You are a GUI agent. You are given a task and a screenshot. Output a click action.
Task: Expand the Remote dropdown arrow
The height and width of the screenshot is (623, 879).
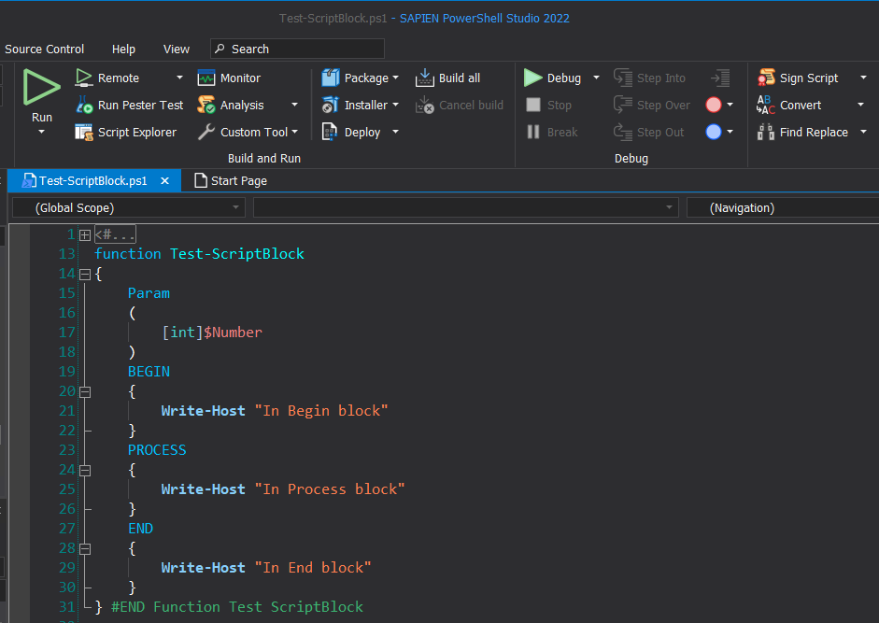point(179,78)
